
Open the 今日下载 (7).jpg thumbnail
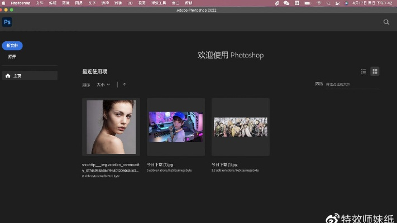coord(176,127)
